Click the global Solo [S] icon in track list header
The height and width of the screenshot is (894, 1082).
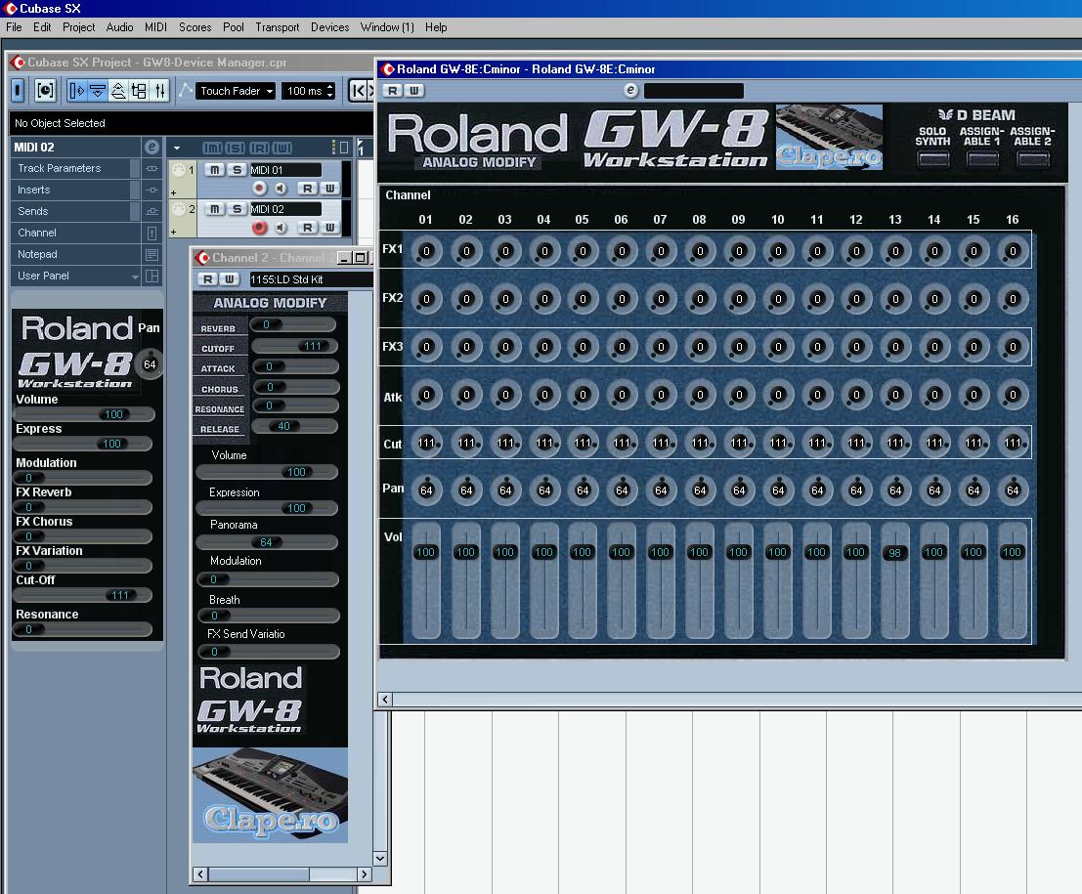(x=236, y=148)
